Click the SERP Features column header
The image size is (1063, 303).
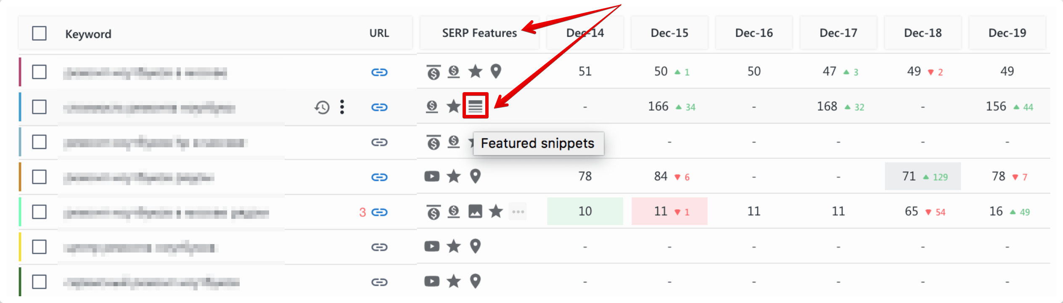pyautogui.click(x=479, y=33)
